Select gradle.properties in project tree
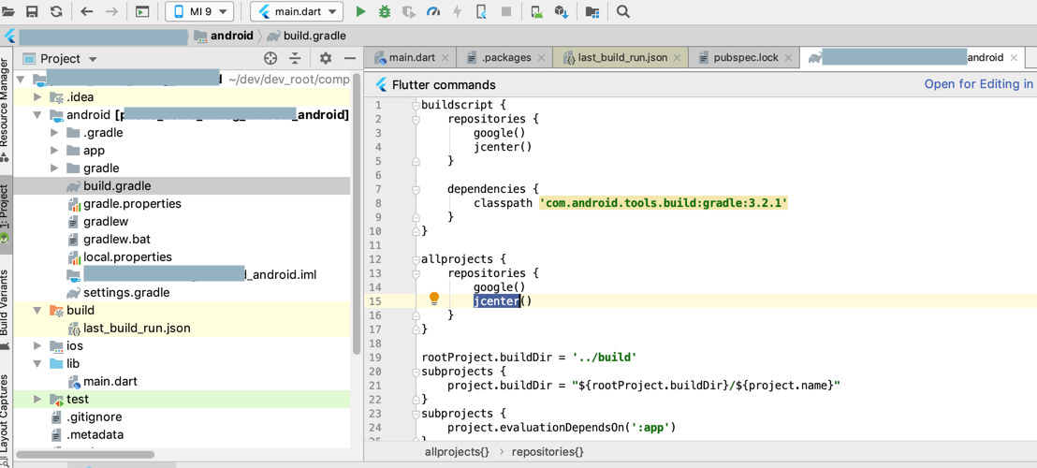 (132, 203)
